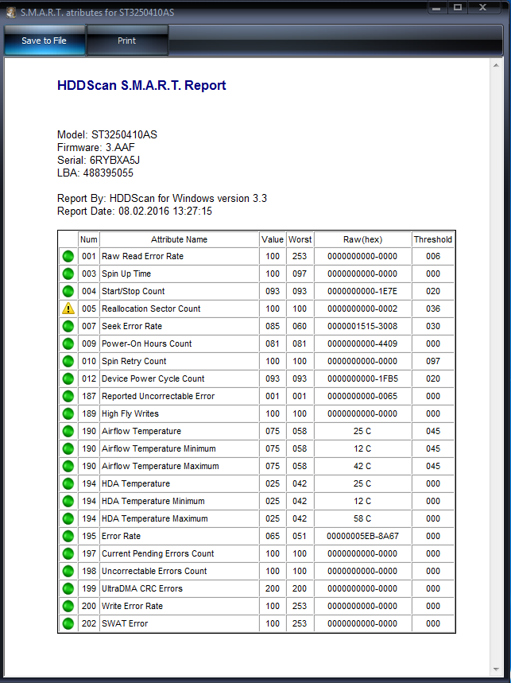Click green status icon for HDA Temperature Maximum
Screen dimensions: 511x683
point(68,518)
